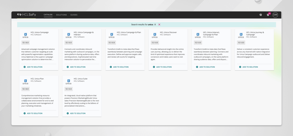This screenshot has width=293, height=136.
Task: Click the HCL Unica Suite description text
Action: (x=82, y=101)
